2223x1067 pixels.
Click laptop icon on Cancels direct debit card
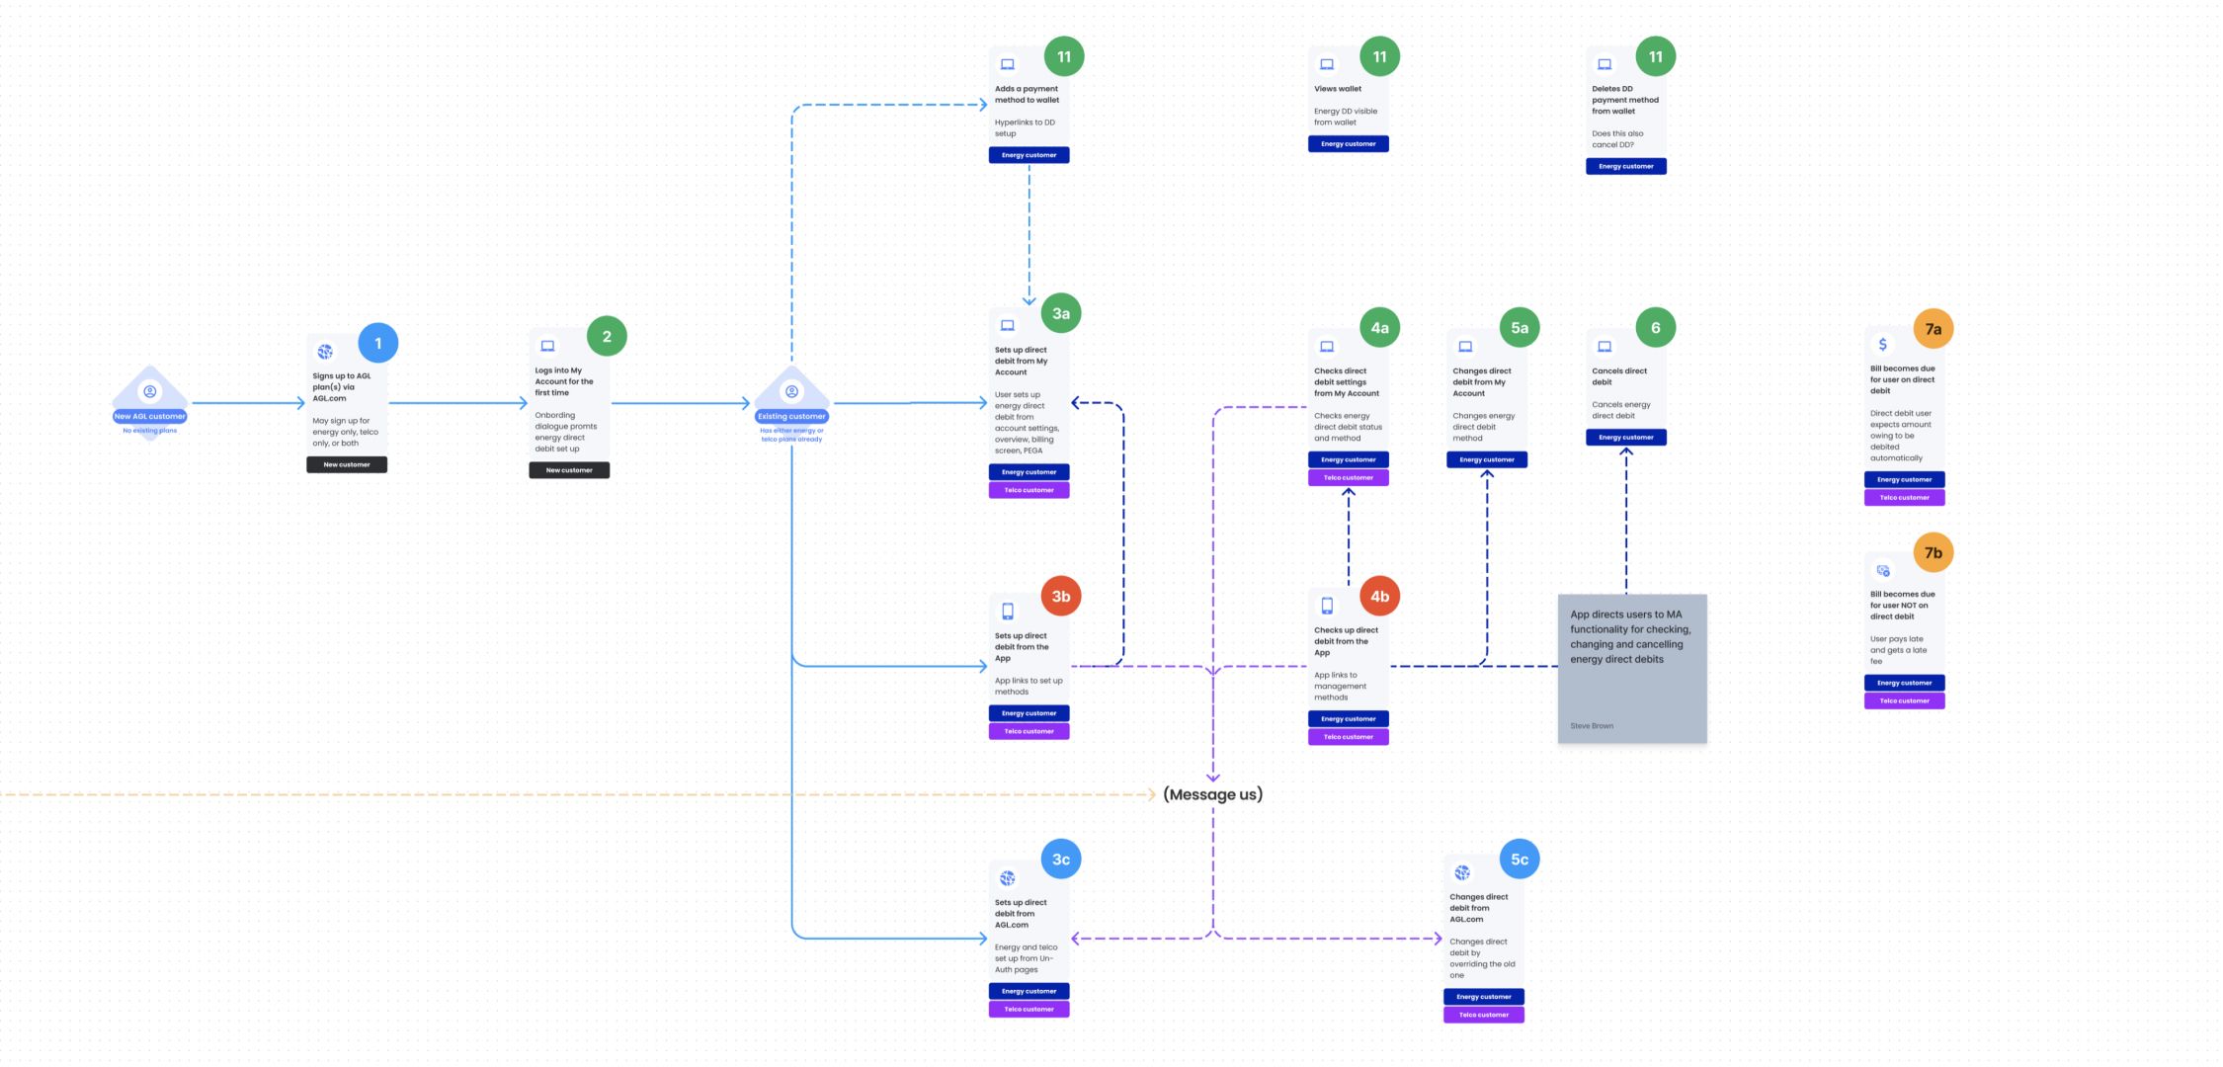click(1605, 347)
